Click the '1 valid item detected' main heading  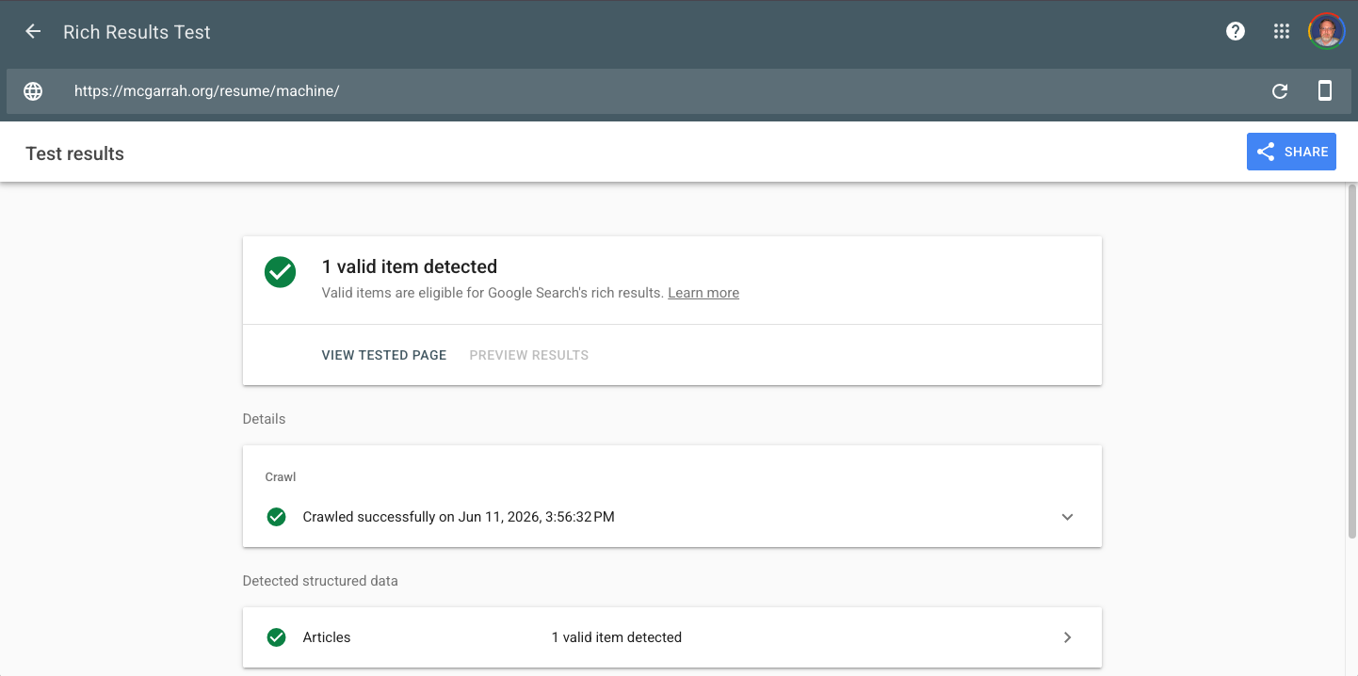410,266
